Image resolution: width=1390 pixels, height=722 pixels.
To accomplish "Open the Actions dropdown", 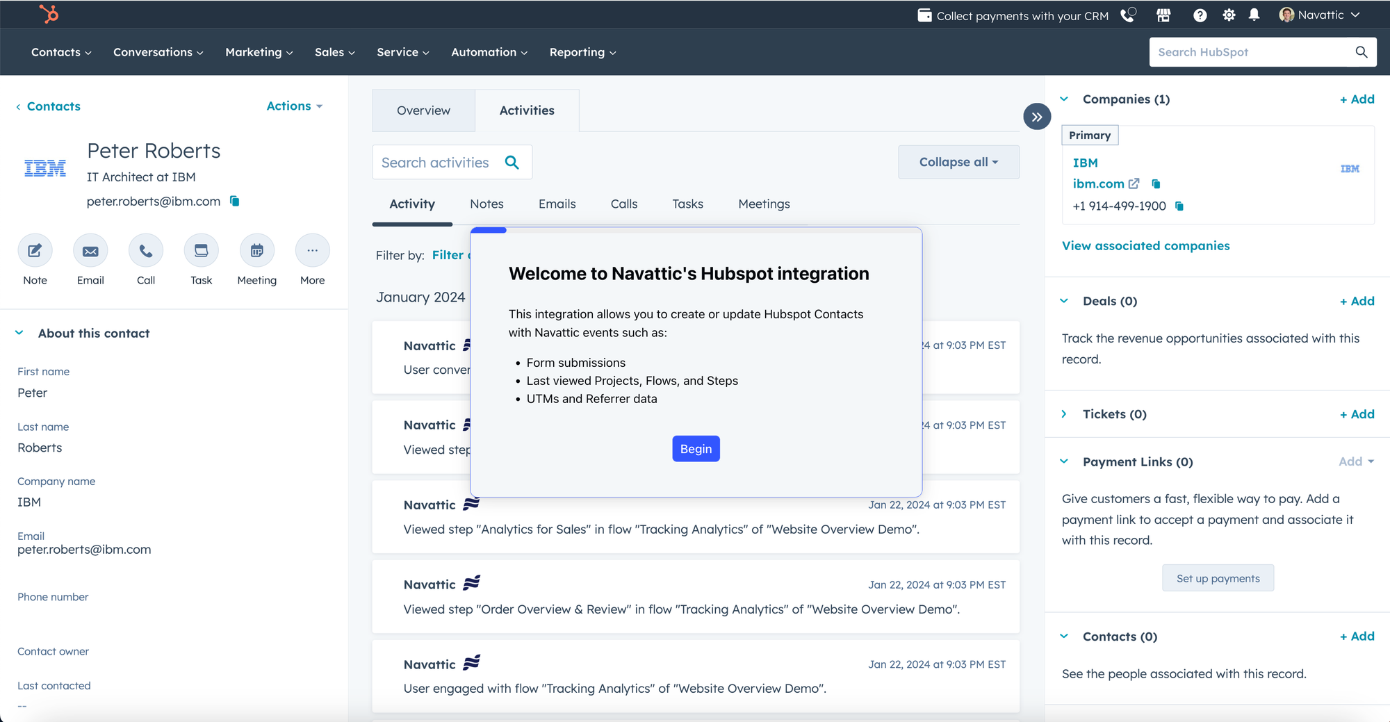I will (295, 106).
